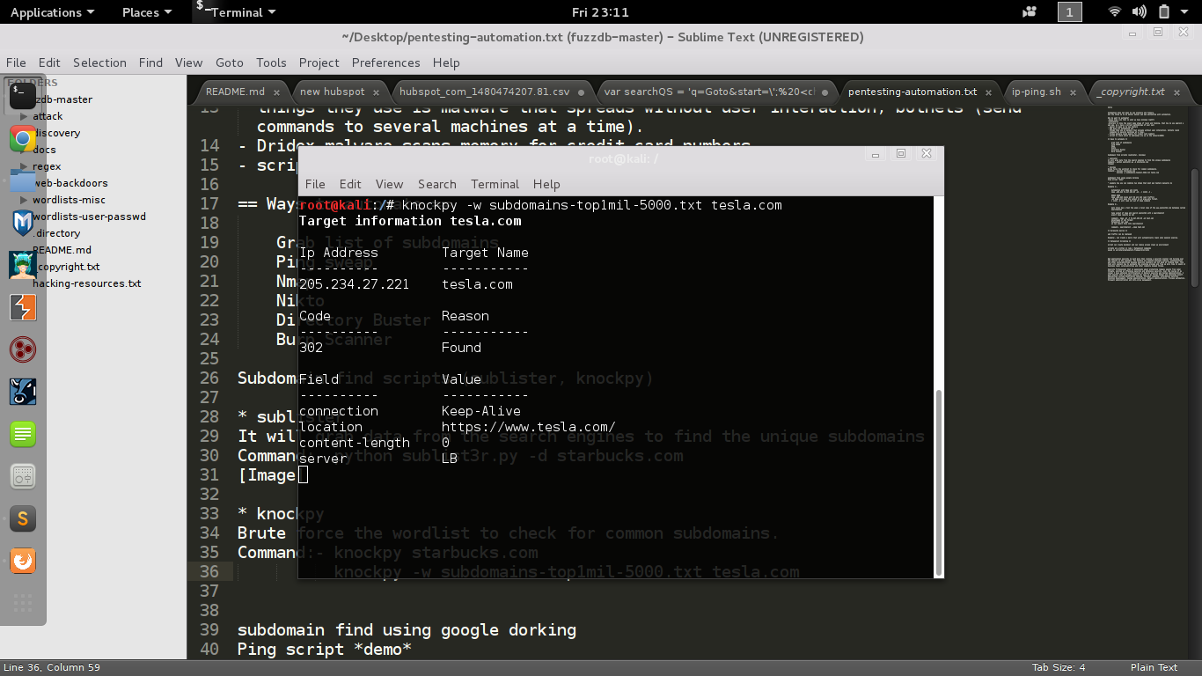Open the Terminal app menu in top bar
The height and width of the screenshot is (676, 1202).
pos(236,12)
